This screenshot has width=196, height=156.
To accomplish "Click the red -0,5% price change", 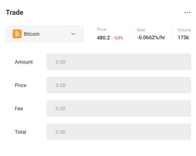I will point(118,38).
